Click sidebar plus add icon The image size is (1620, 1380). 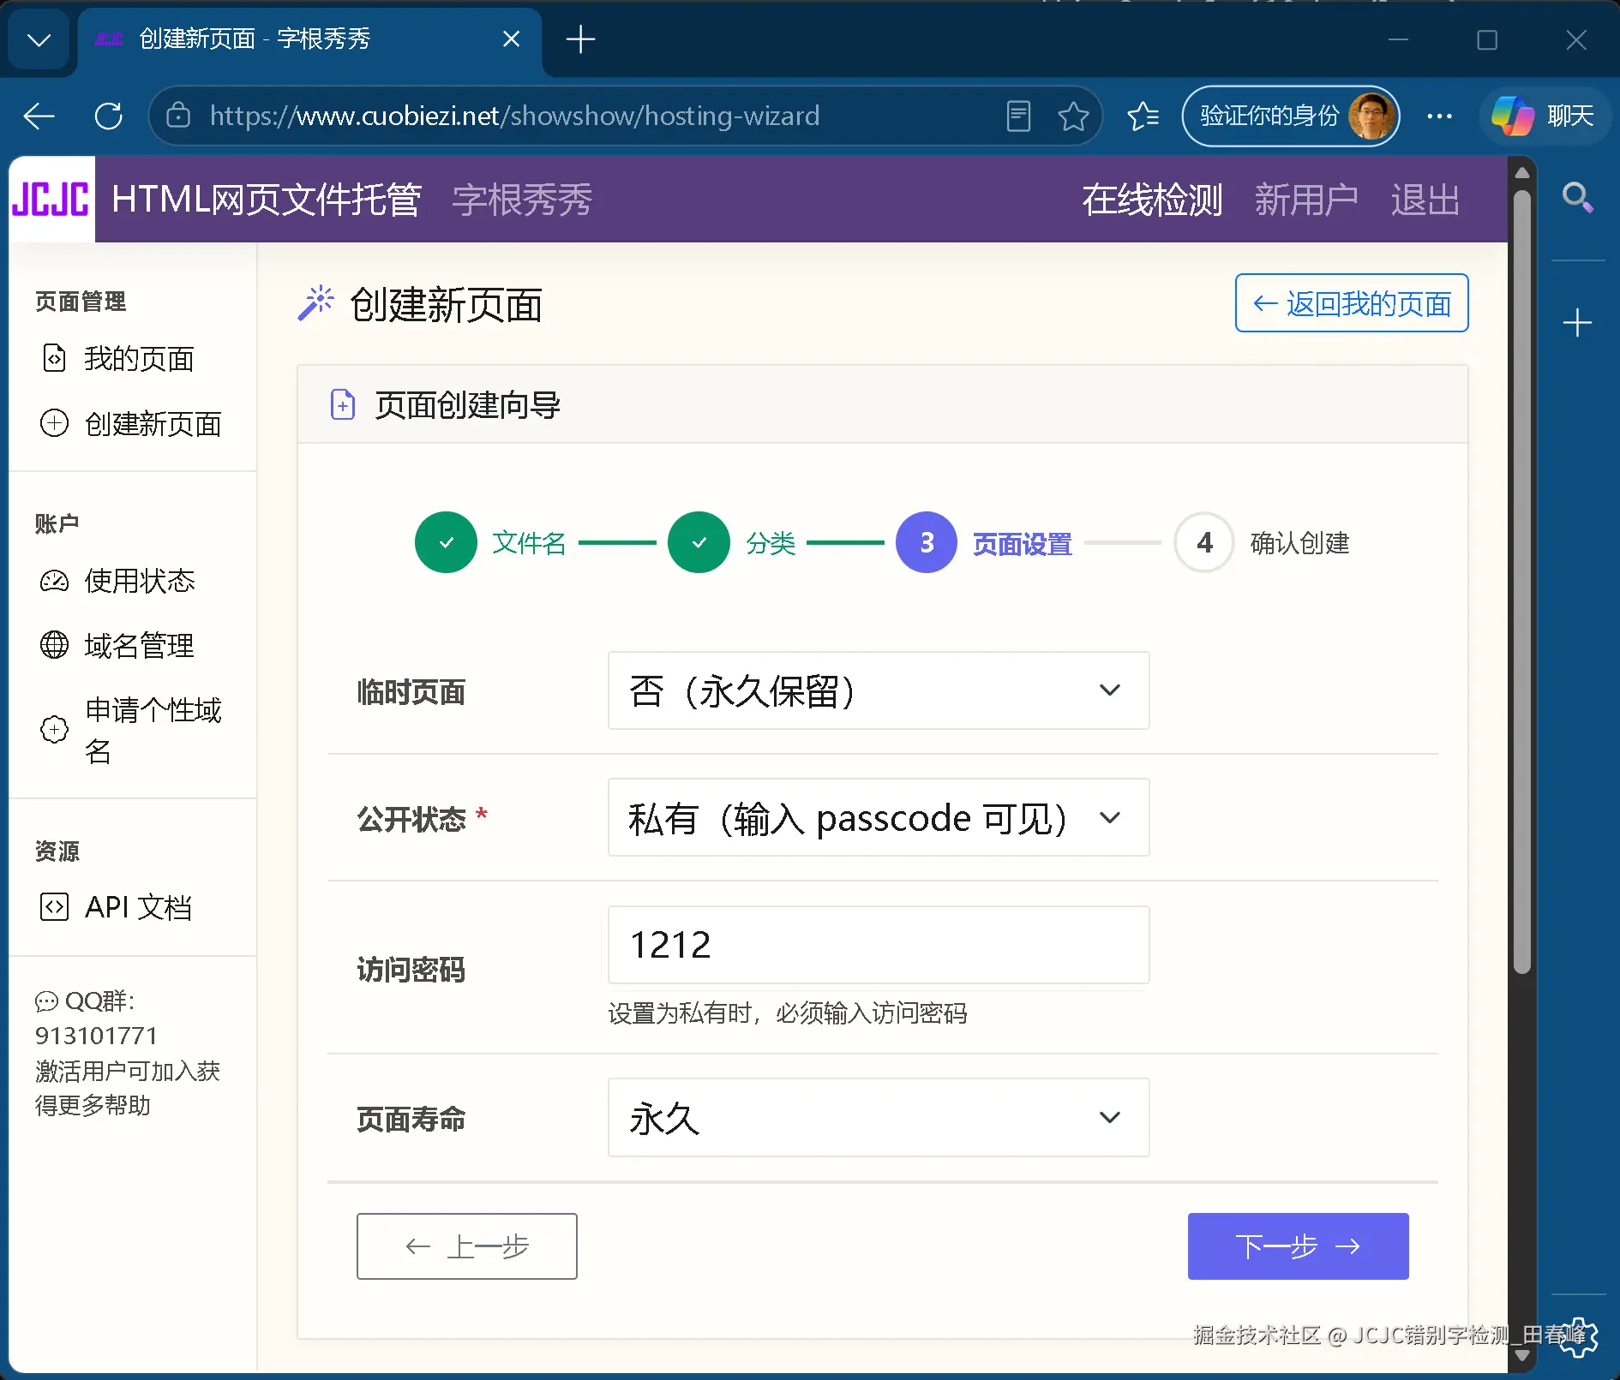coord(1577,323)
